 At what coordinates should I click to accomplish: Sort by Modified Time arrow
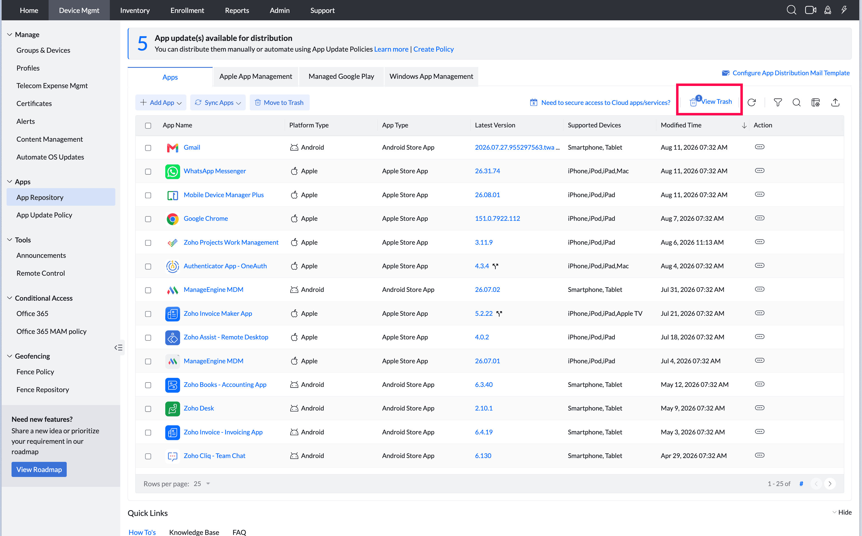744,125
